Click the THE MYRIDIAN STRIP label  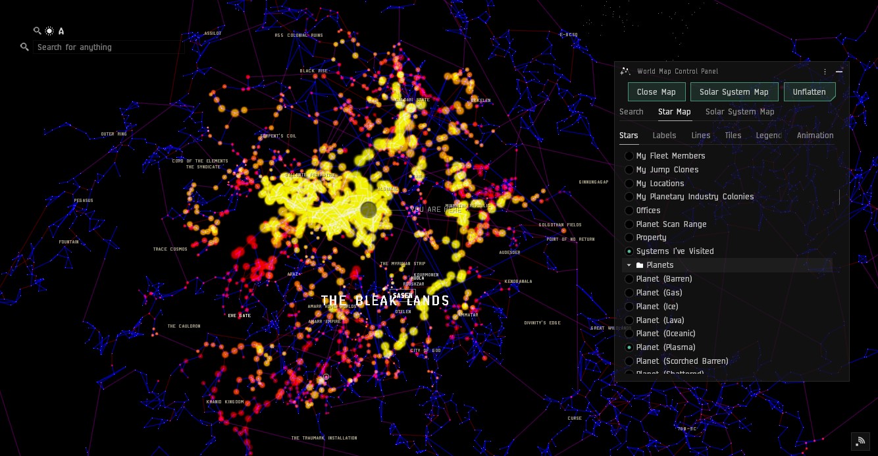pos(403,264)
